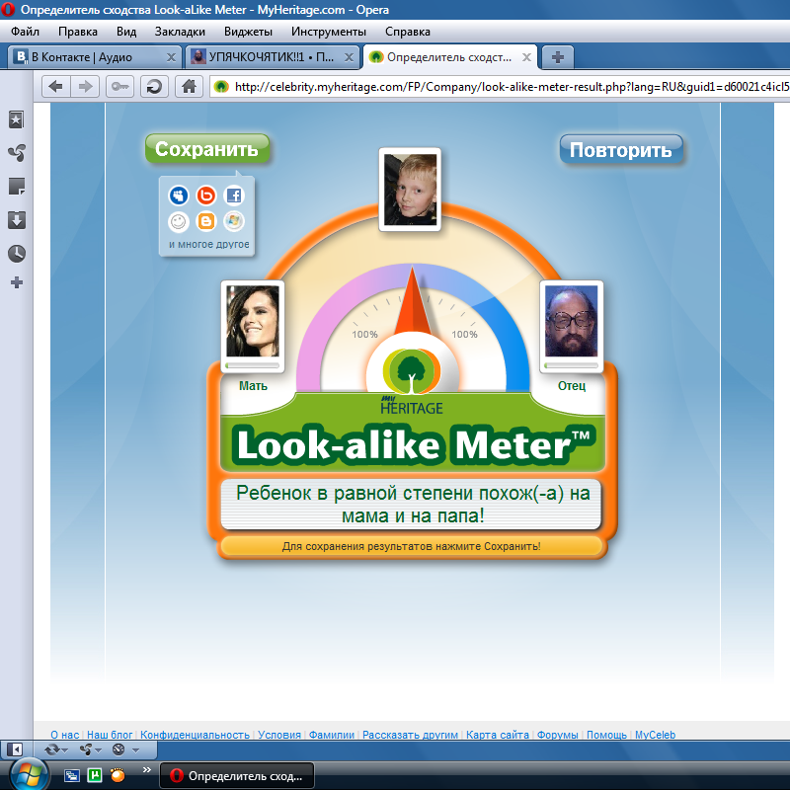This screenshot has width=790, height=790.
Task: Open the Notes panel in sidebar
Action: coord(16,187)
